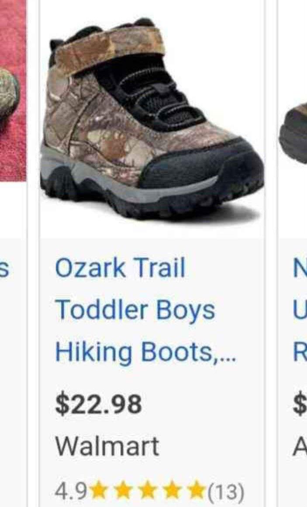The image size is (307, 507).
Task: Click the 'Hiking Boots,...' truncated title line
Action: point(146,352)
